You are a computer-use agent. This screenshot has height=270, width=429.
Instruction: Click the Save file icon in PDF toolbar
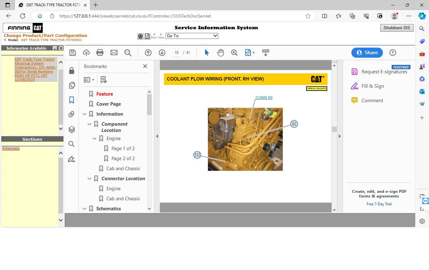pyautogui.click(x=72, y=53)
